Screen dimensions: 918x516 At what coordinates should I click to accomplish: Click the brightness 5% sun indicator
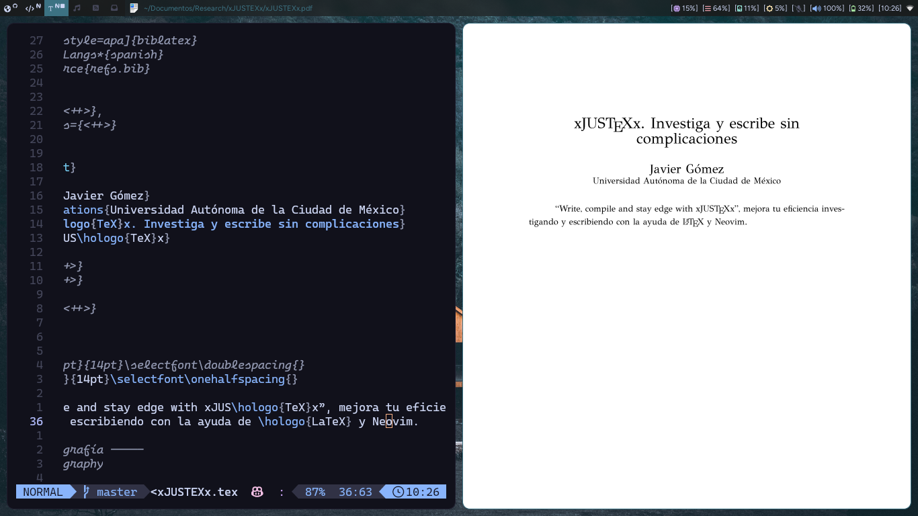pyautogui.click(x=776, y=8)
